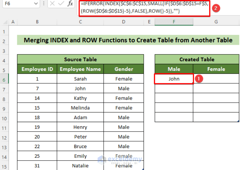Select all cells with corner triangle
This screenshot has height=170, width=240.
[x=5, y=22]
